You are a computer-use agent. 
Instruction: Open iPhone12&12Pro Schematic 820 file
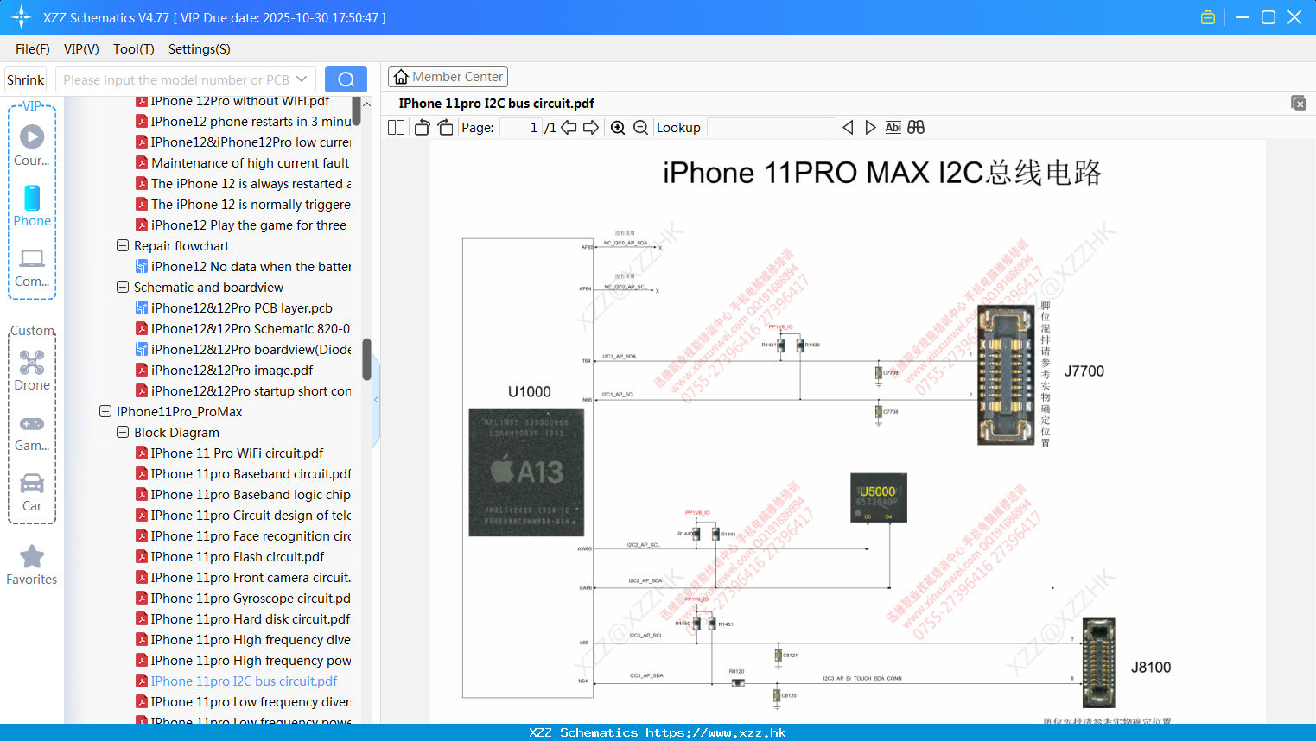[243, 328]
